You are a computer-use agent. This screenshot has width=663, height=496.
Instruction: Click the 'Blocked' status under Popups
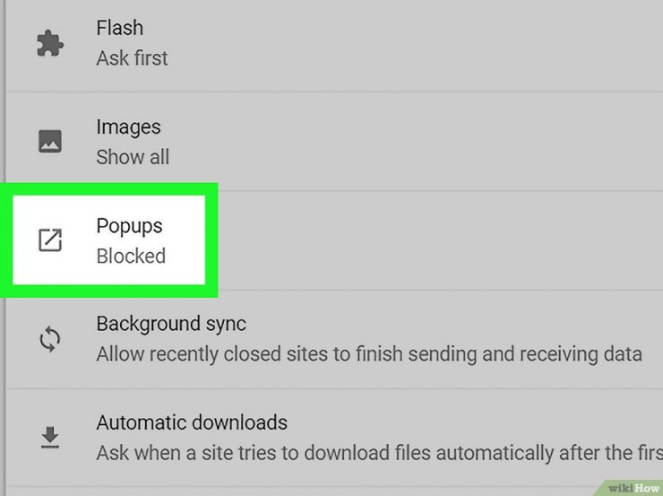(131, 256)
